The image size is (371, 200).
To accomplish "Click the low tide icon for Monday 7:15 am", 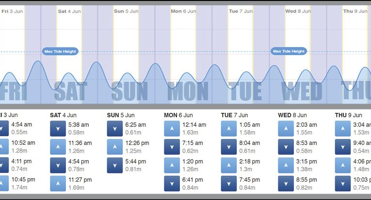I will (172, 146).
